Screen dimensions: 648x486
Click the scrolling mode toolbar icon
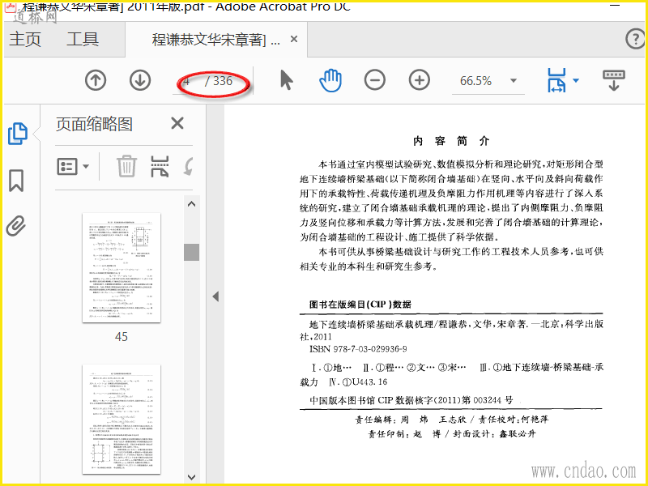click(x=614, y=80)
